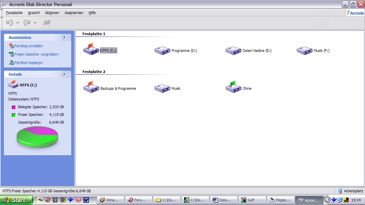Switch to the Doku... Word taskbar button
Viewport: 365px width, 205px height.
coord(223,200)
